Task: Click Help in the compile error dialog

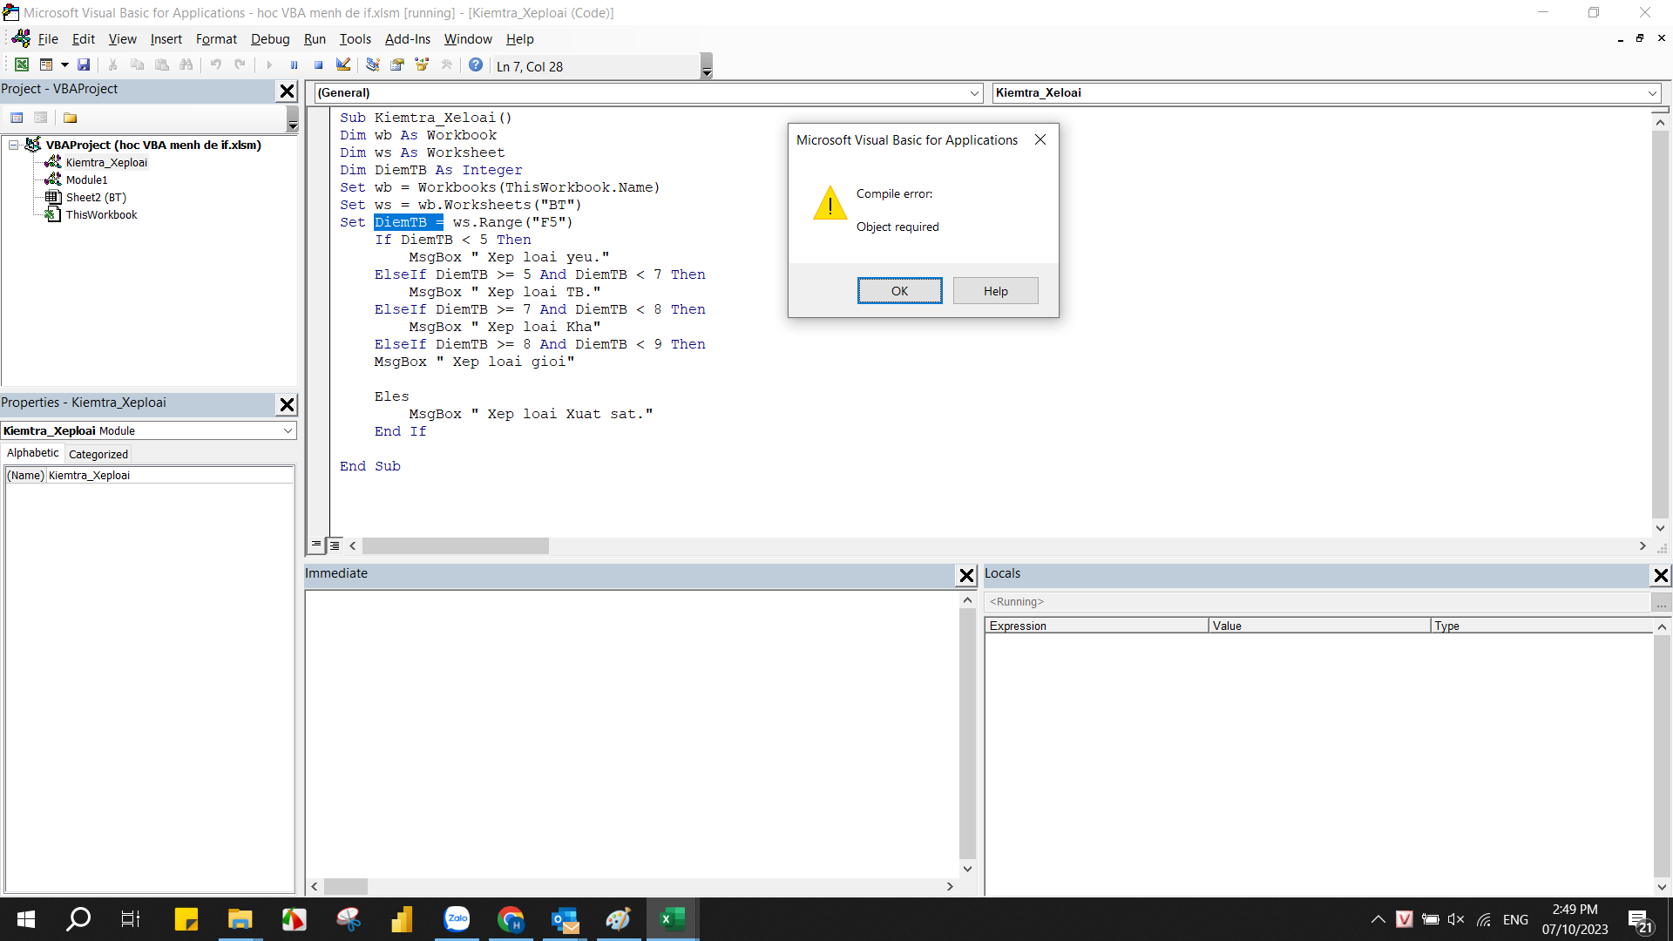Action: pos(995,291)
